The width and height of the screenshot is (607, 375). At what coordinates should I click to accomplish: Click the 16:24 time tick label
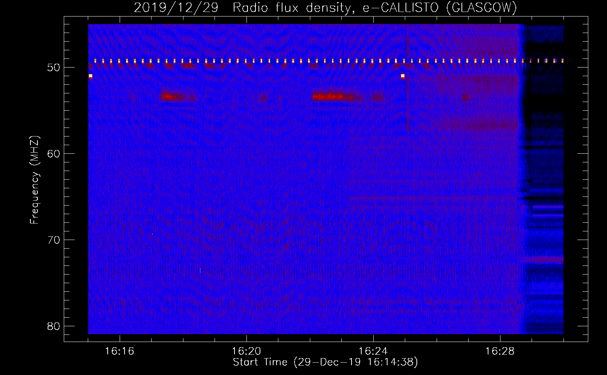coord(373,351)
